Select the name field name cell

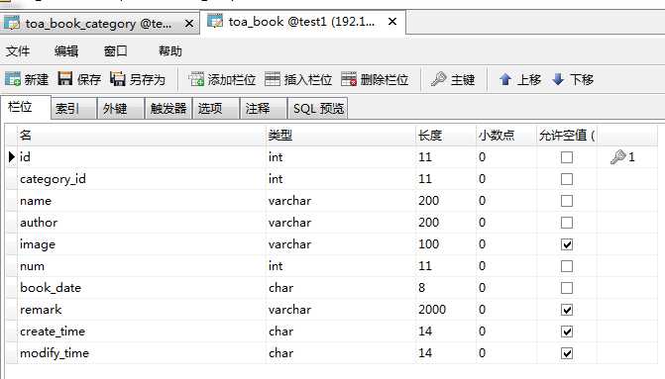tap(142, 201)
